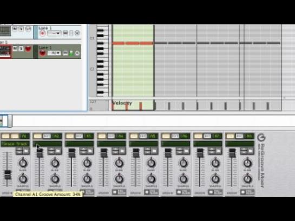Toggle the On button of channel A2
Image resolution: width=295 pixels, height=221 pixels.
(38, 136)
